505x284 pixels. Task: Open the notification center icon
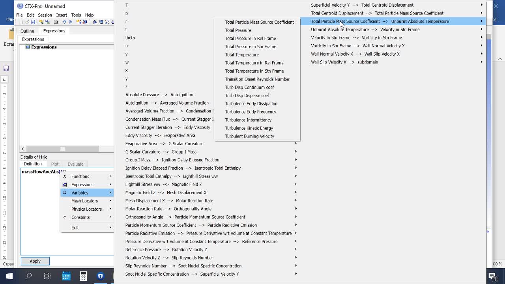click(x=492, y=276)
